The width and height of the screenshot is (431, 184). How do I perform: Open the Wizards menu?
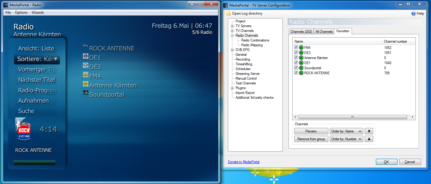click(x=38, y=13)
